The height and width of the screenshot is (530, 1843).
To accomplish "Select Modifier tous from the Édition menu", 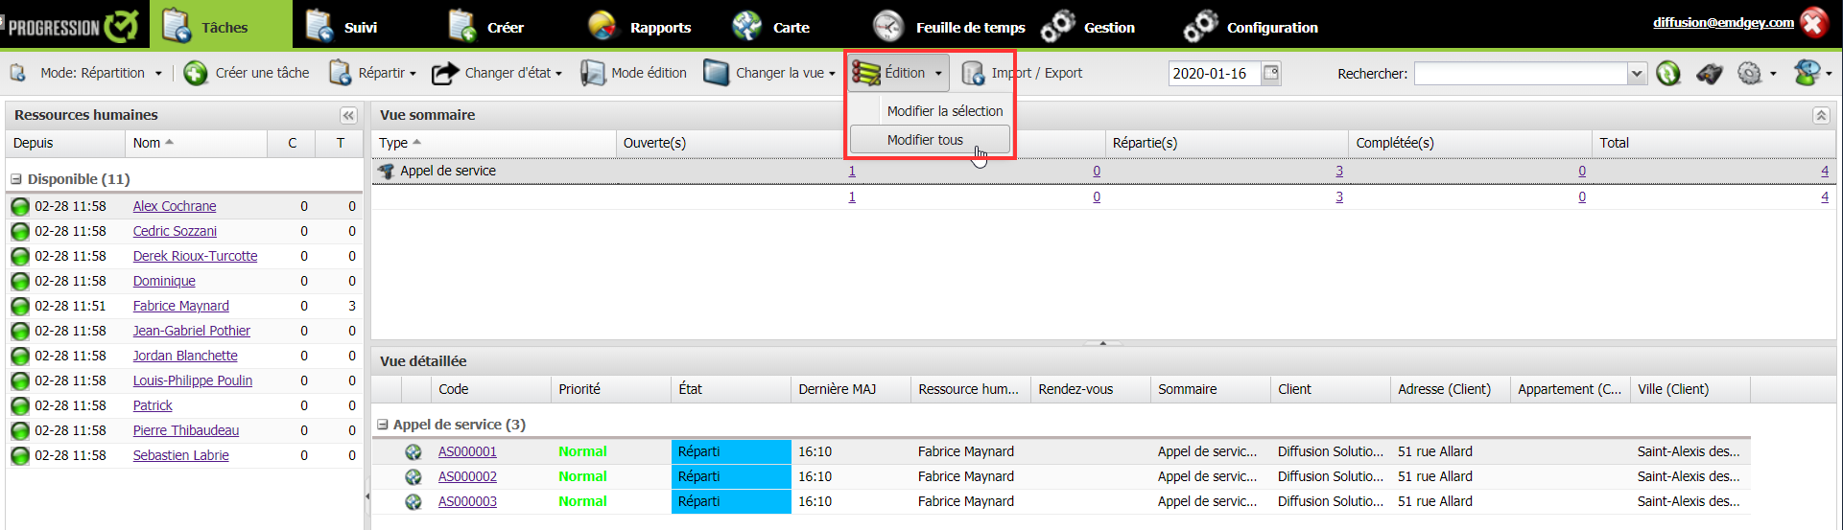I will pyautogui.click(x=925, y=140).
